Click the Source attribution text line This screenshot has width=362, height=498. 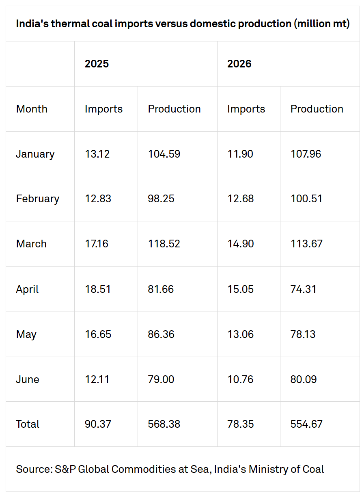point(170,469)
